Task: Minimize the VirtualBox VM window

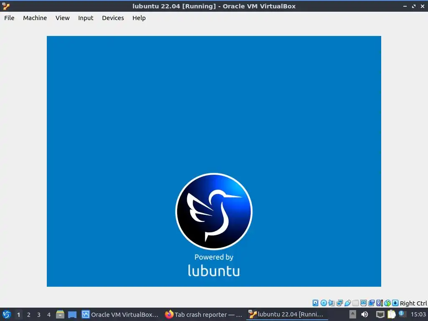Action: point(405,6)
